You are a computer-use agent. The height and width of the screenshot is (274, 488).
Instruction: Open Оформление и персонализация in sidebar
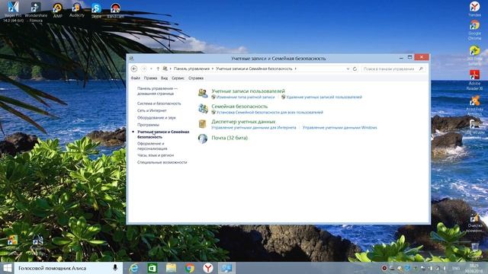tap(152, 146)
